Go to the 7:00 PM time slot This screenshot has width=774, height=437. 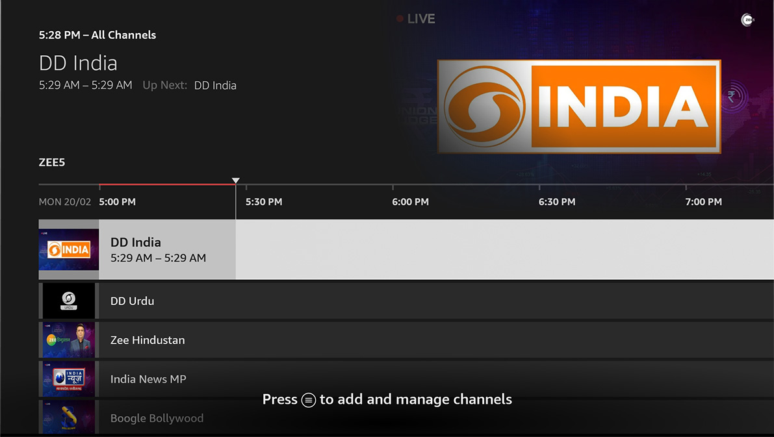point(703,202)
